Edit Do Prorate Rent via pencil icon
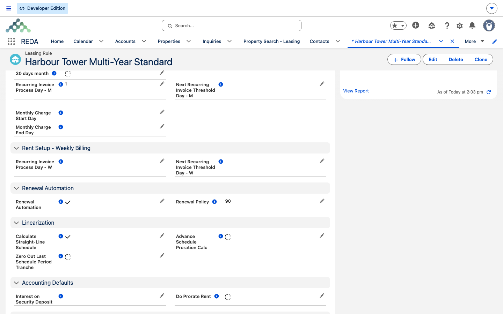The width and height of the screenshot is (503, 314). 322,296
